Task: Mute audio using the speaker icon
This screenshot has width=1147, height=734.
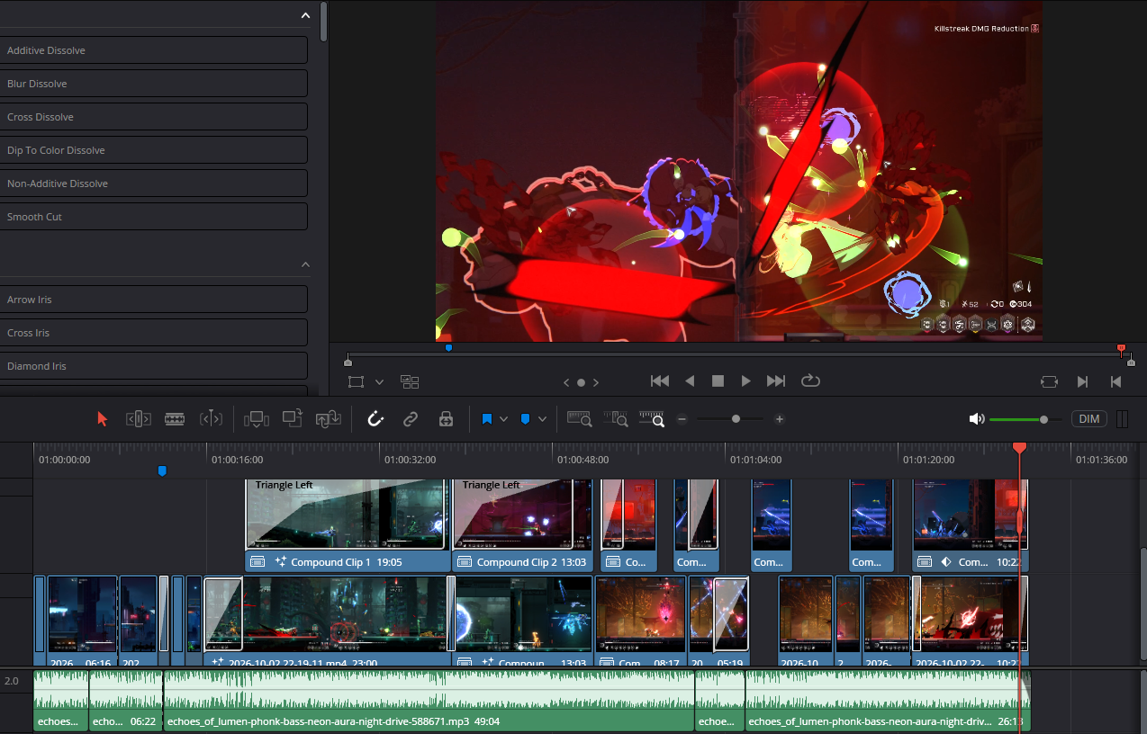Action: [977, 419]
